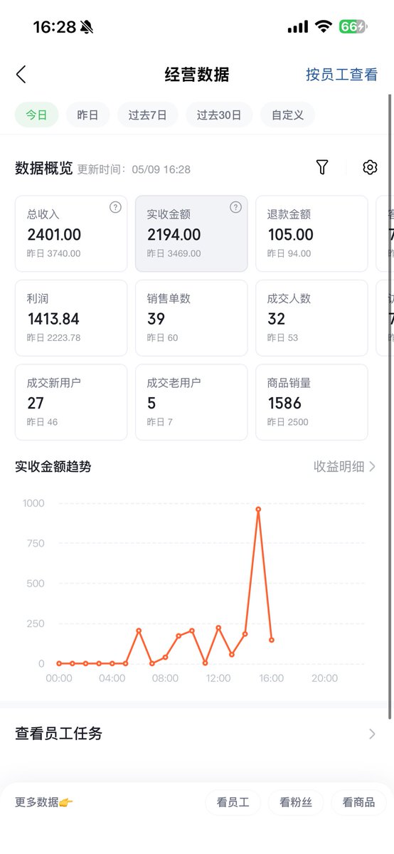The image size is (394, 854).
Task: Select the 利润 1413.84 card
Action: pos(71,318)
